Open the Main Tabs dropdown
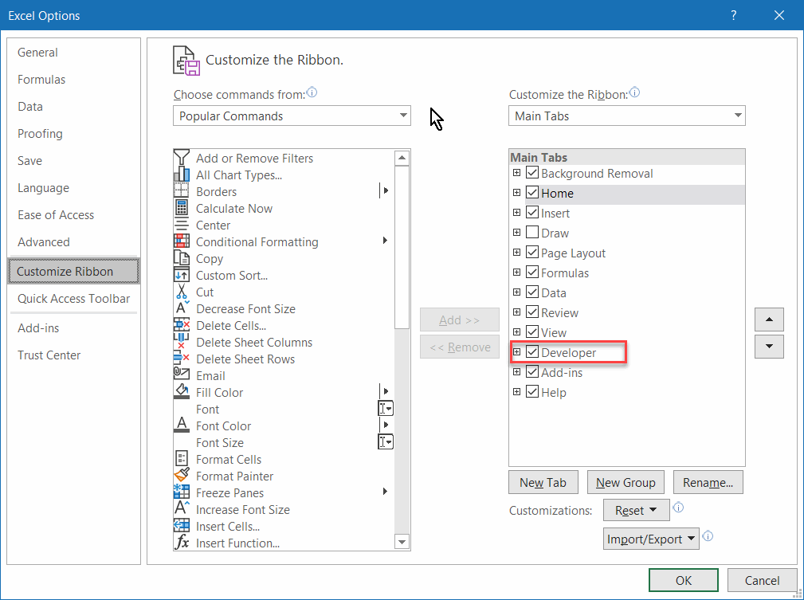804x600 pixels. pos(626,116)
